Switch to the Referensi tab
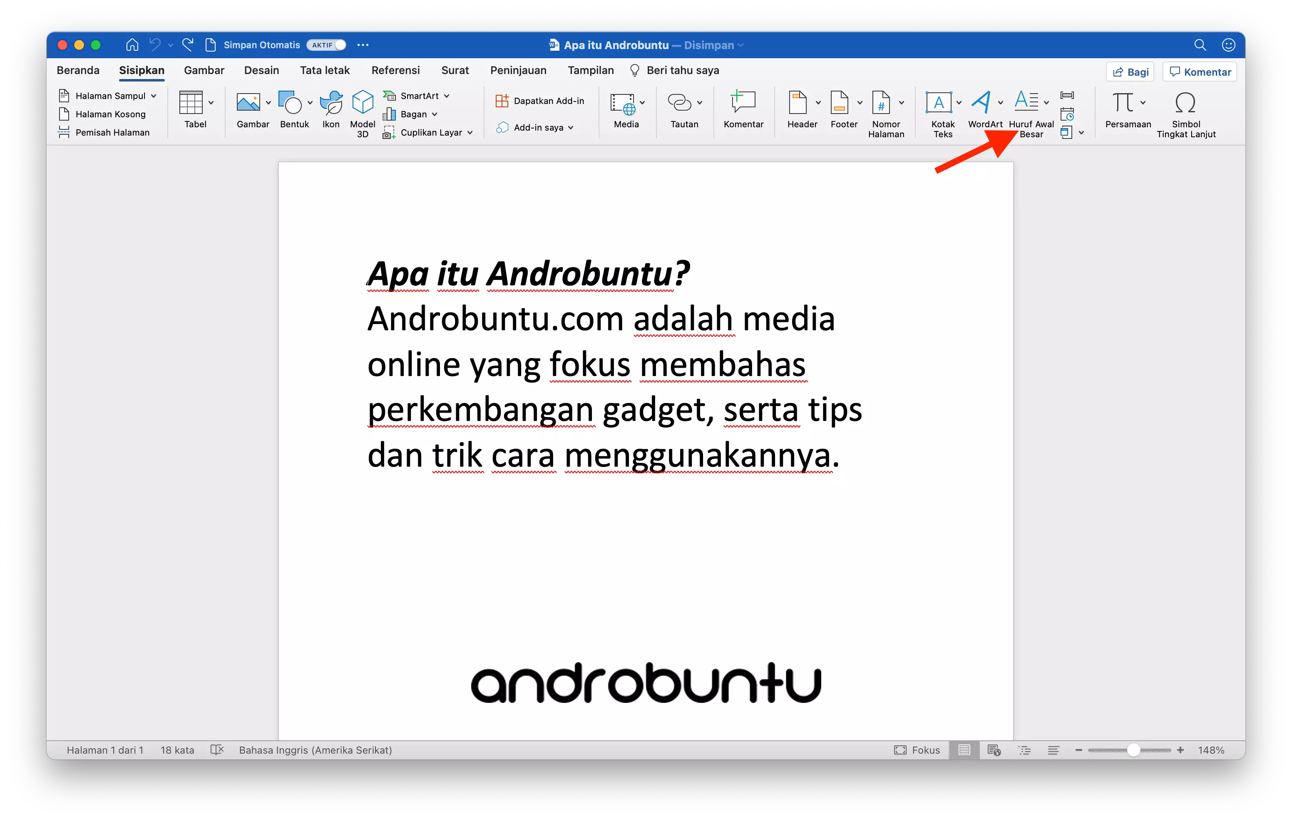 [395, 70]
